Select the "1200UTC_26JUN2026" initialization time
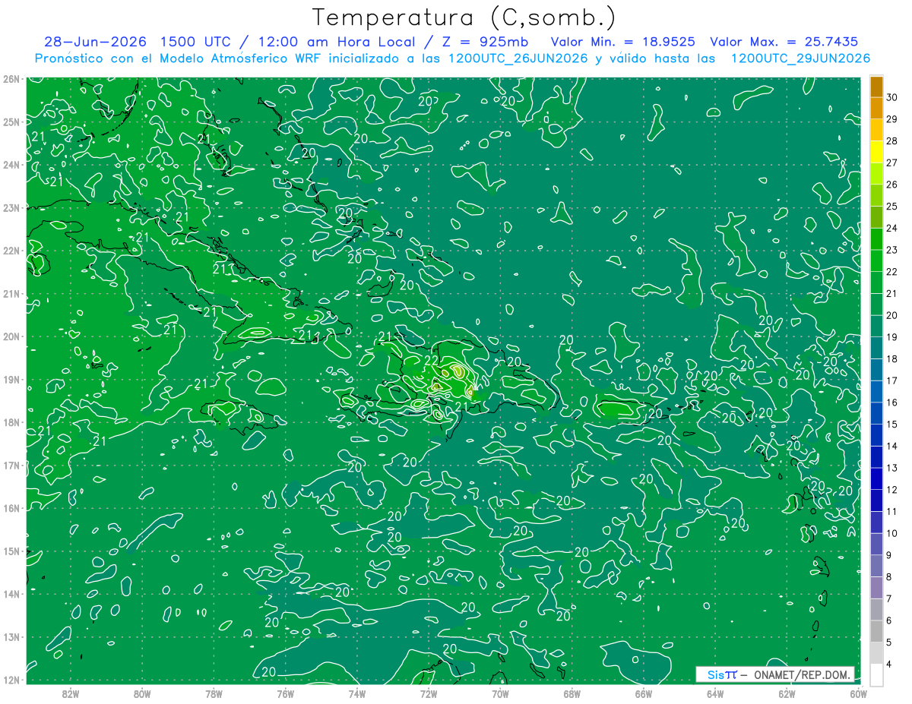 (519, 58)
